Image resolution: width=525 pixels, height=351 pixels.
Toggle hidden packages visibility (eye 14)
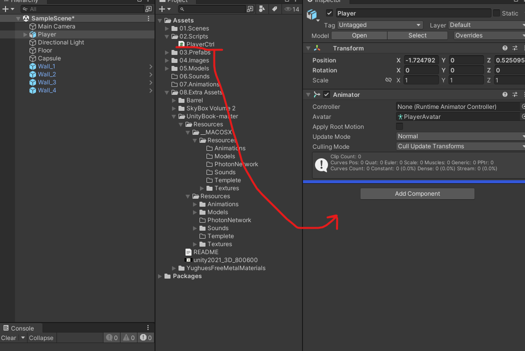click(291, 9)
